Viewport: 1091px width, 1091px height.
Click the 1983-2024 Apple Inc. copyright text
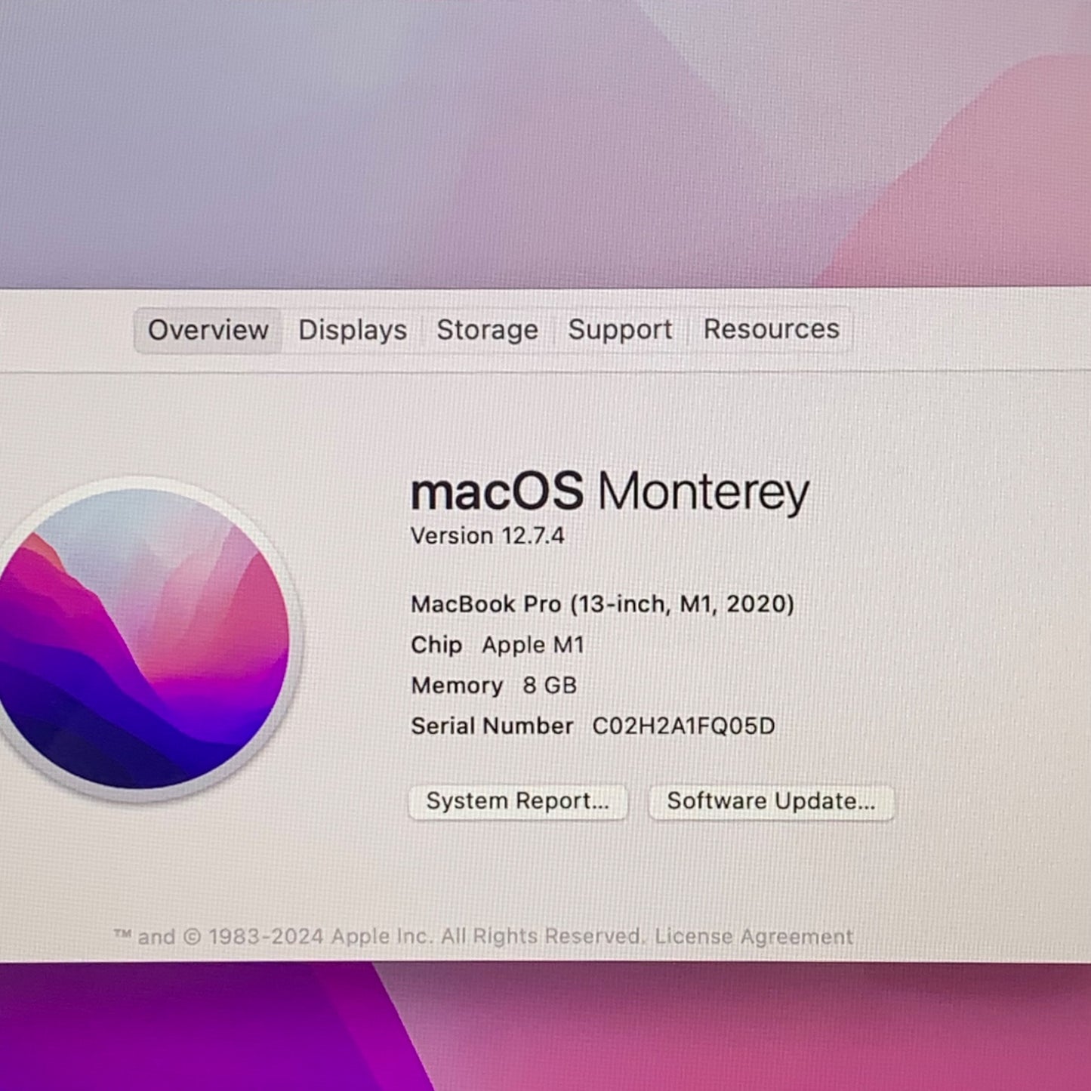tap(378, 937)
